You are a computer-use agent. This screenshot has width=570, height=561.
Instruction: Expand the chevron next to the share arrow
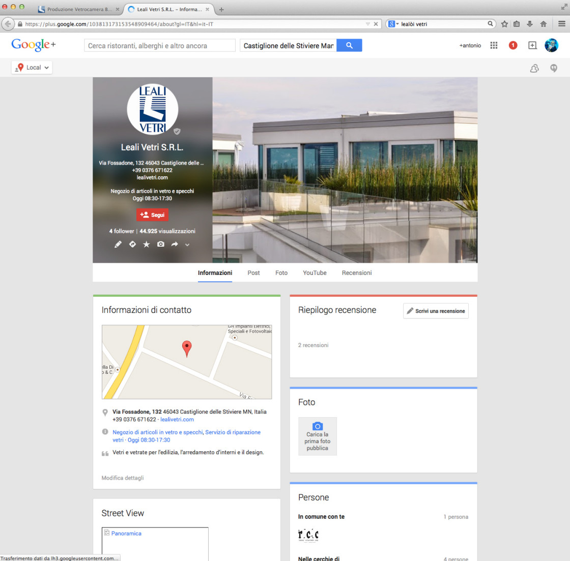[187, 244]
